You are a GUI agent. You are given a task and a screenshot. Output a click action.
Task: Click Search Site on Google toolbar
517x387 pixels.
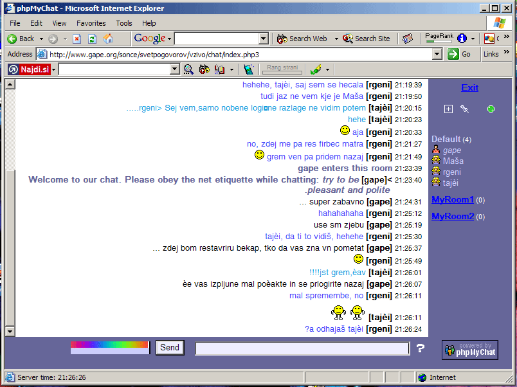[367, 39]
